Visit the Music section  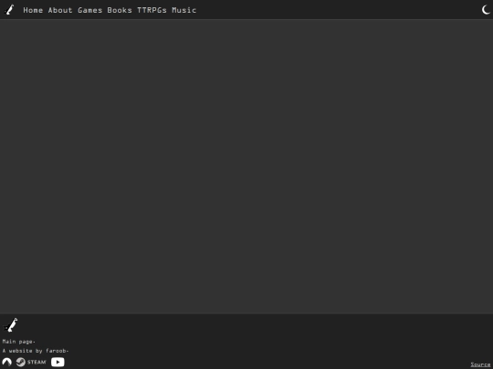(184, 10)
